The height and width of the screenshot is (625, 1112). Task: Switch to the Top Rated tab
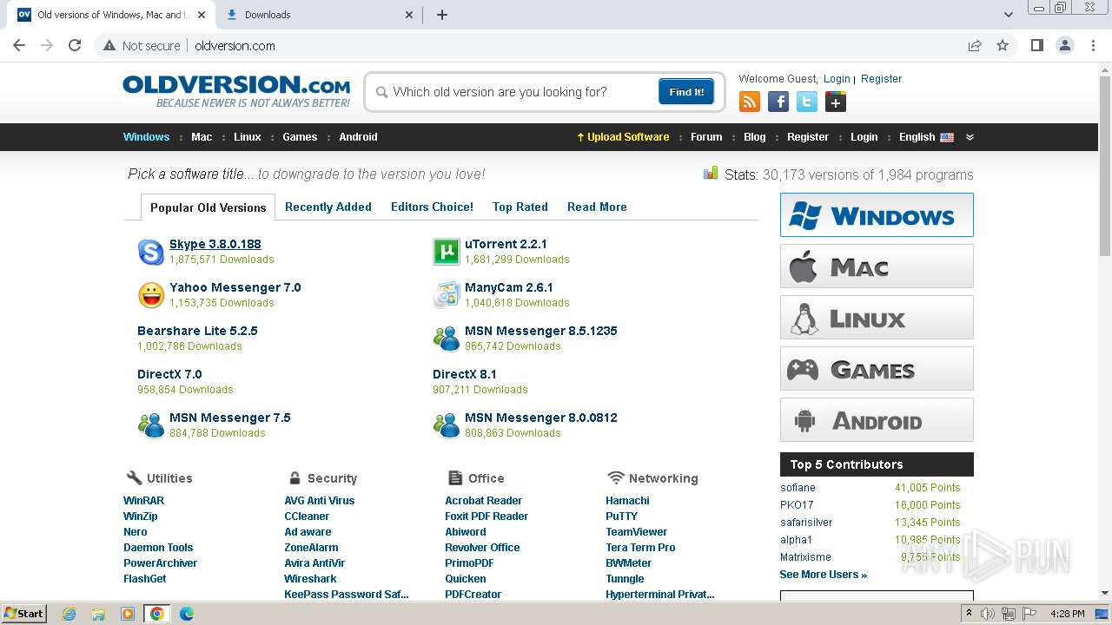520,207
